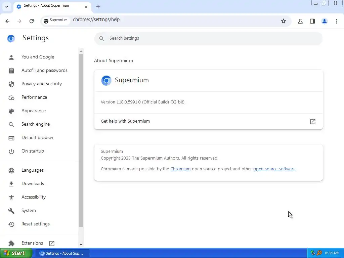
Task: Click the speedometer icon beside Performance
Action: [x=11, y=98]
